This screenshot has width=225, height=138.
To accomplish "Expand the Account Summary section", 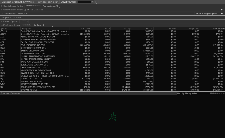I will point(2,93).
